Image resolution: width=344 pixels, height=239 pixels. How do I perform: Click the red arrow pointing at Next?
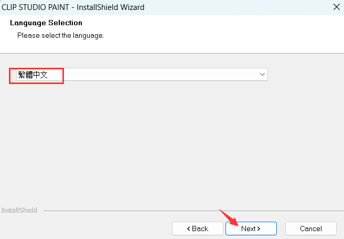(227, 216)
